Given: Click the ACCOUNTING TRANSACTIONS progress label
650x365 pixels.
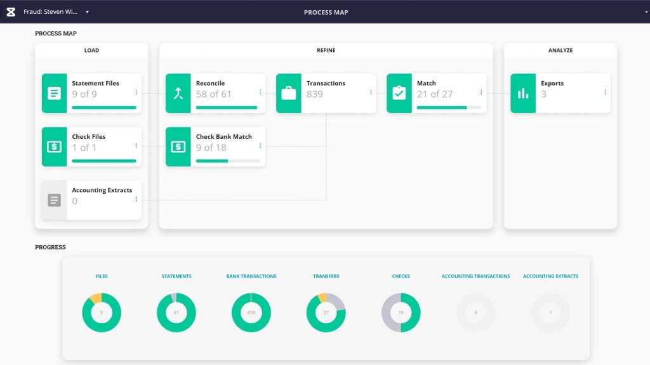Looking at the screenshot, I should (475, 276).
